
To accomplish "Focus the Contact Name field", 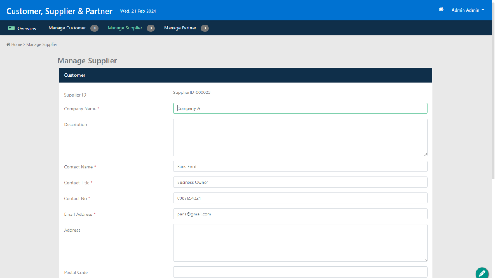I will point(300,166).
